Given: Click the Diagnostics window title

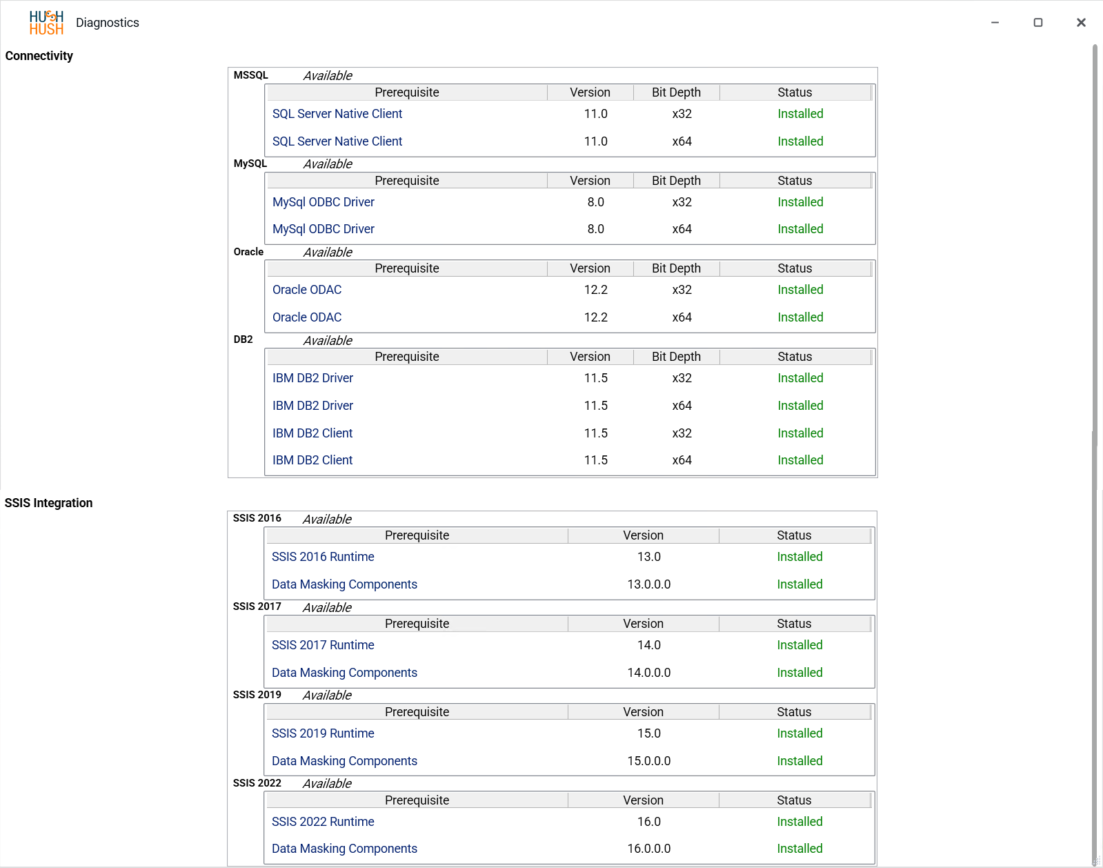Looking at the screenshot, I should pos(107,23).
